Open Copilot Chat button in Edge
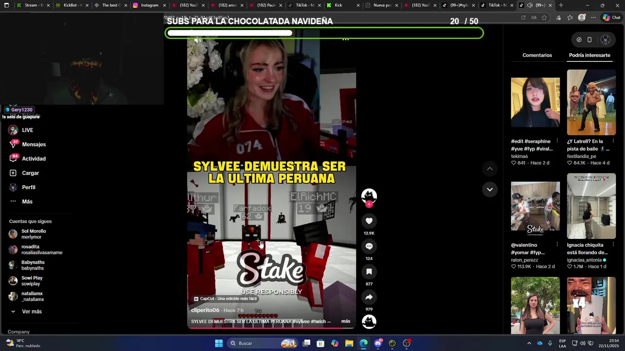625x351 pixels. pyautogui.click(x=611, y=18)
